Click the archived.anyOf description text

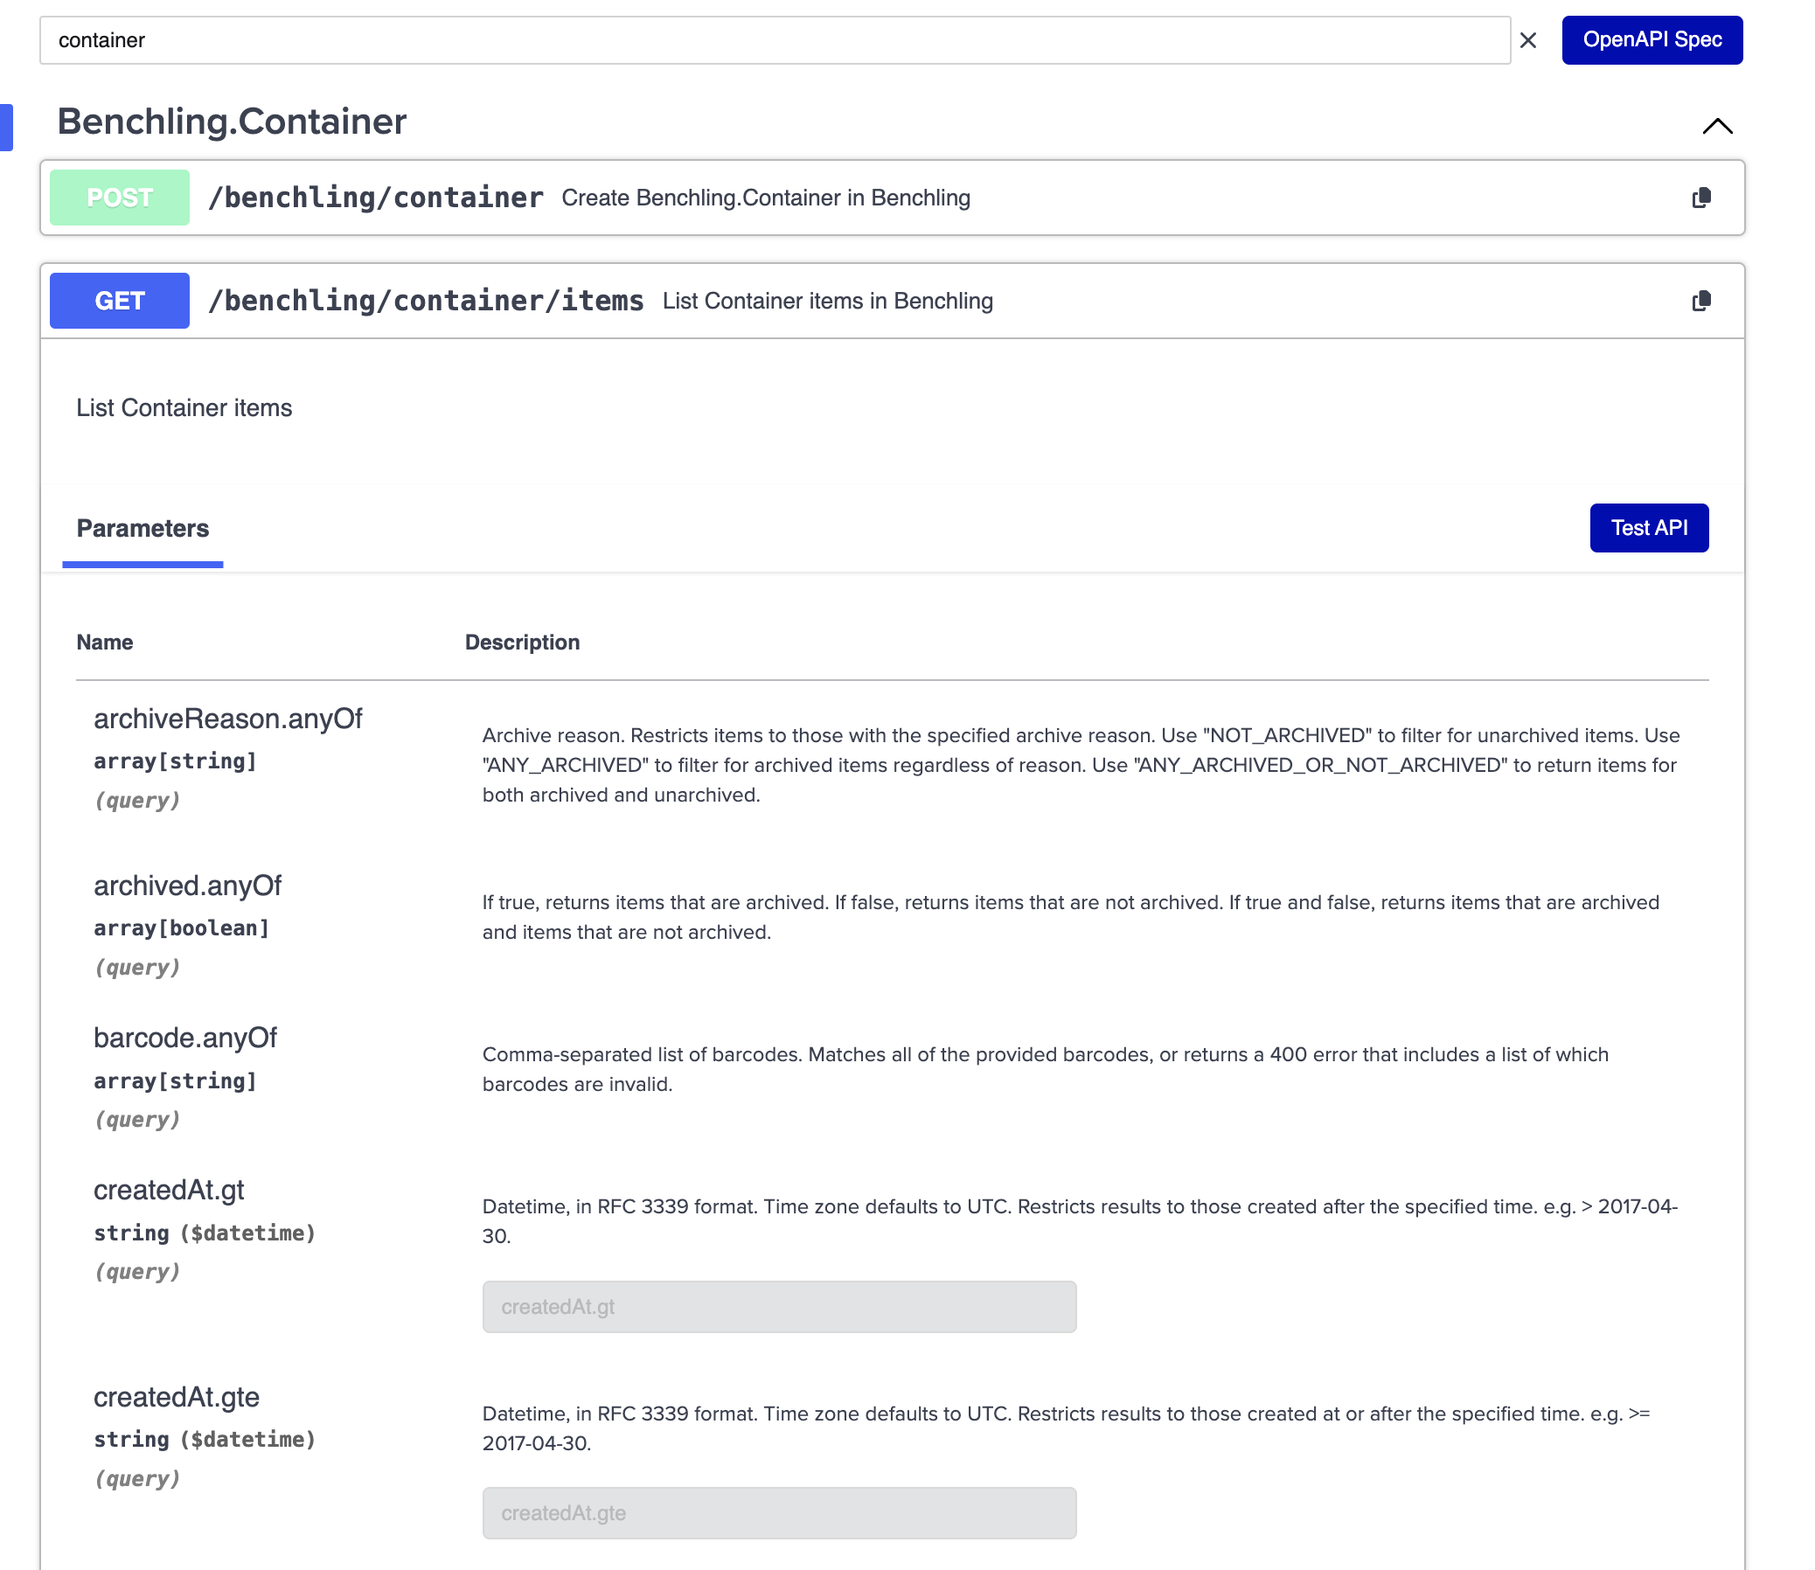1071,918
